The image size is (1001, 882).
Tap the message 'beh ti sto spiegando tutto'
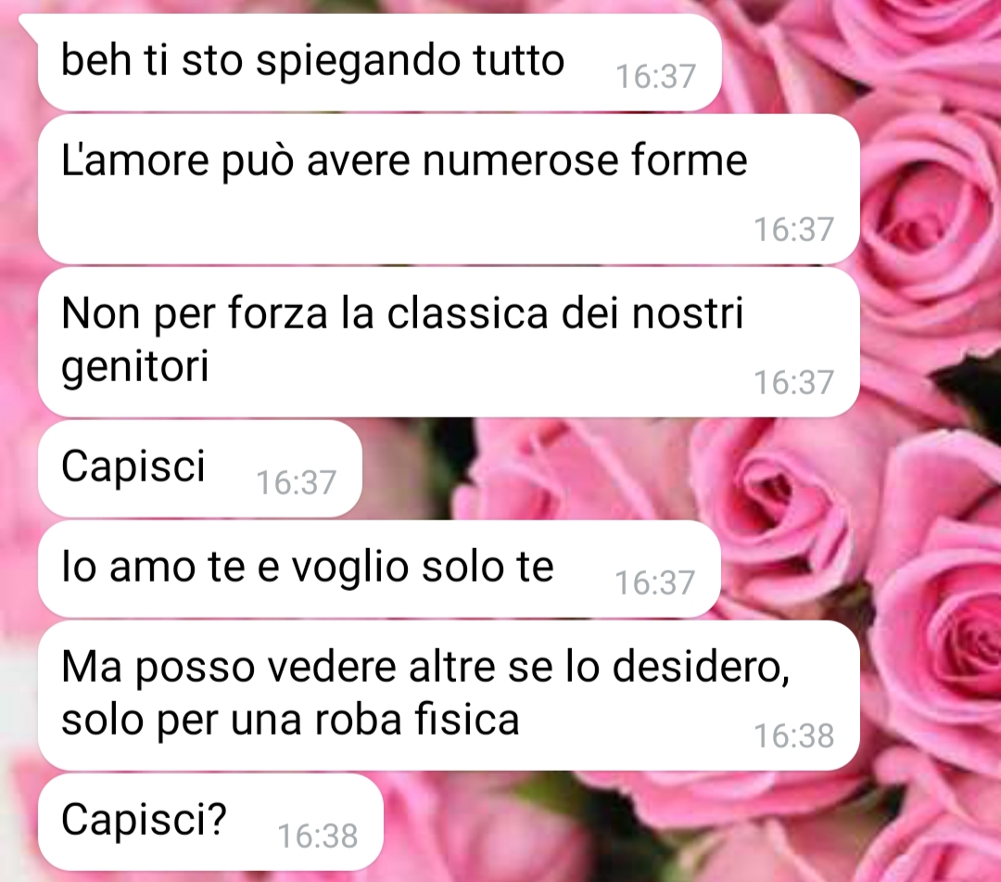click(379, 62)
